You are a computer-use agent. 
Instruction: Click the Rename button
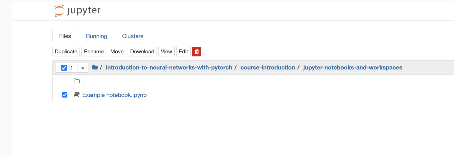pos(94,52)
